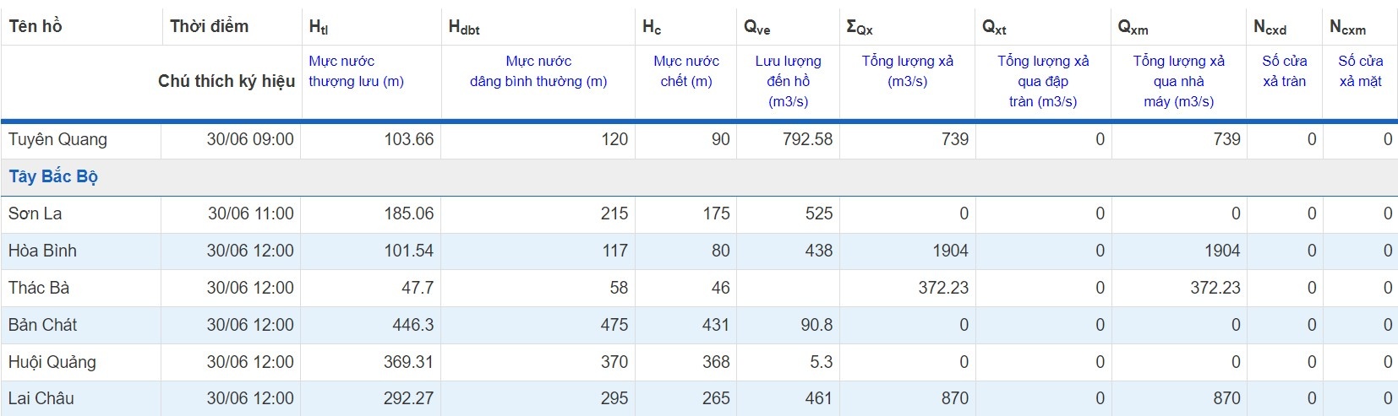Open the Sơn La reservoir entry
Image resolution: width=1398 pixels, height=416 pixels.
pos(35,213)
